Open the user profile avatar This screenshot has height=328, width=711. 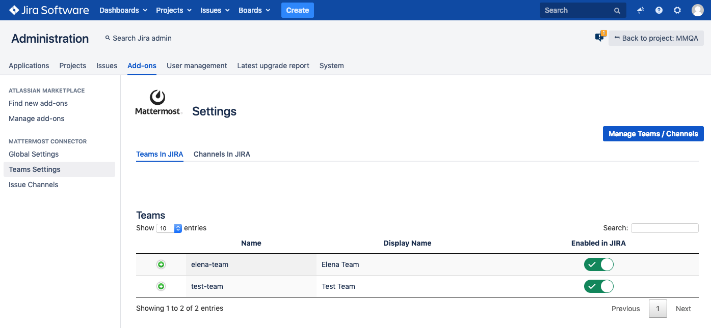point(697,10)
